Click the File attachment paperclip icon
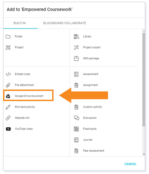149x174 pixels. (8, 85)
